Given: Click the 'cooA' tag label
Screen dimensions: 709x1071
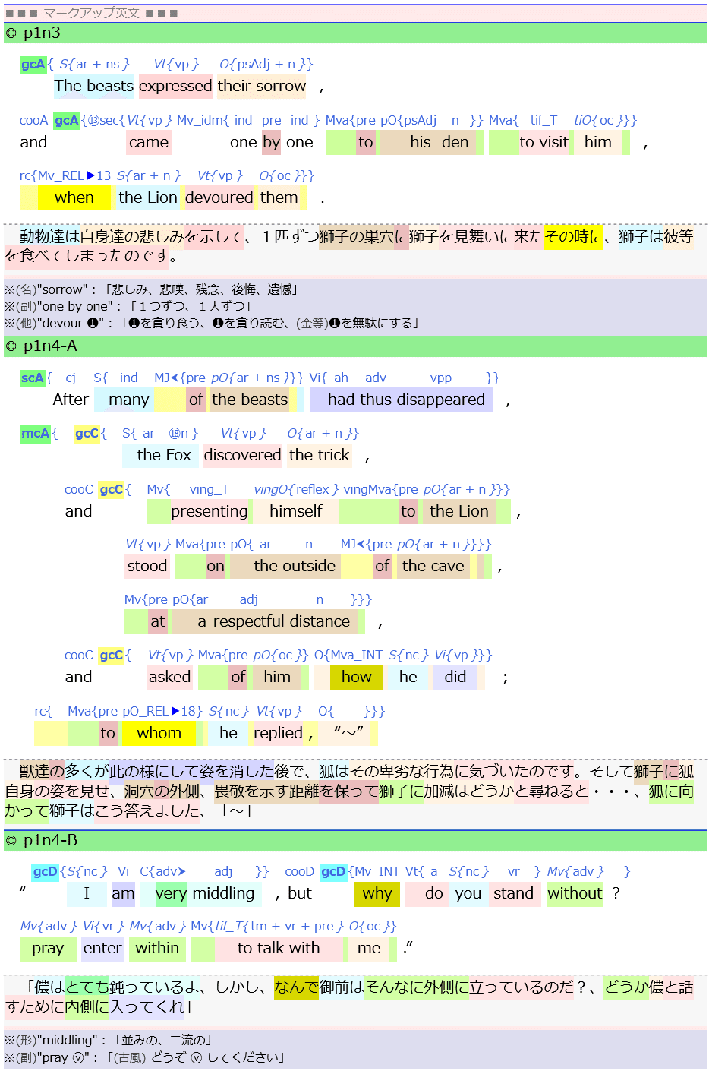Looking at the screenshot, I should [x=33, y=120].
